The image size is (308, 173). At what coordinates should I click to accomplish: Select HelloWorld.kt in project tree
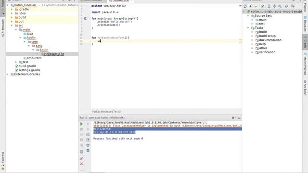54,54
